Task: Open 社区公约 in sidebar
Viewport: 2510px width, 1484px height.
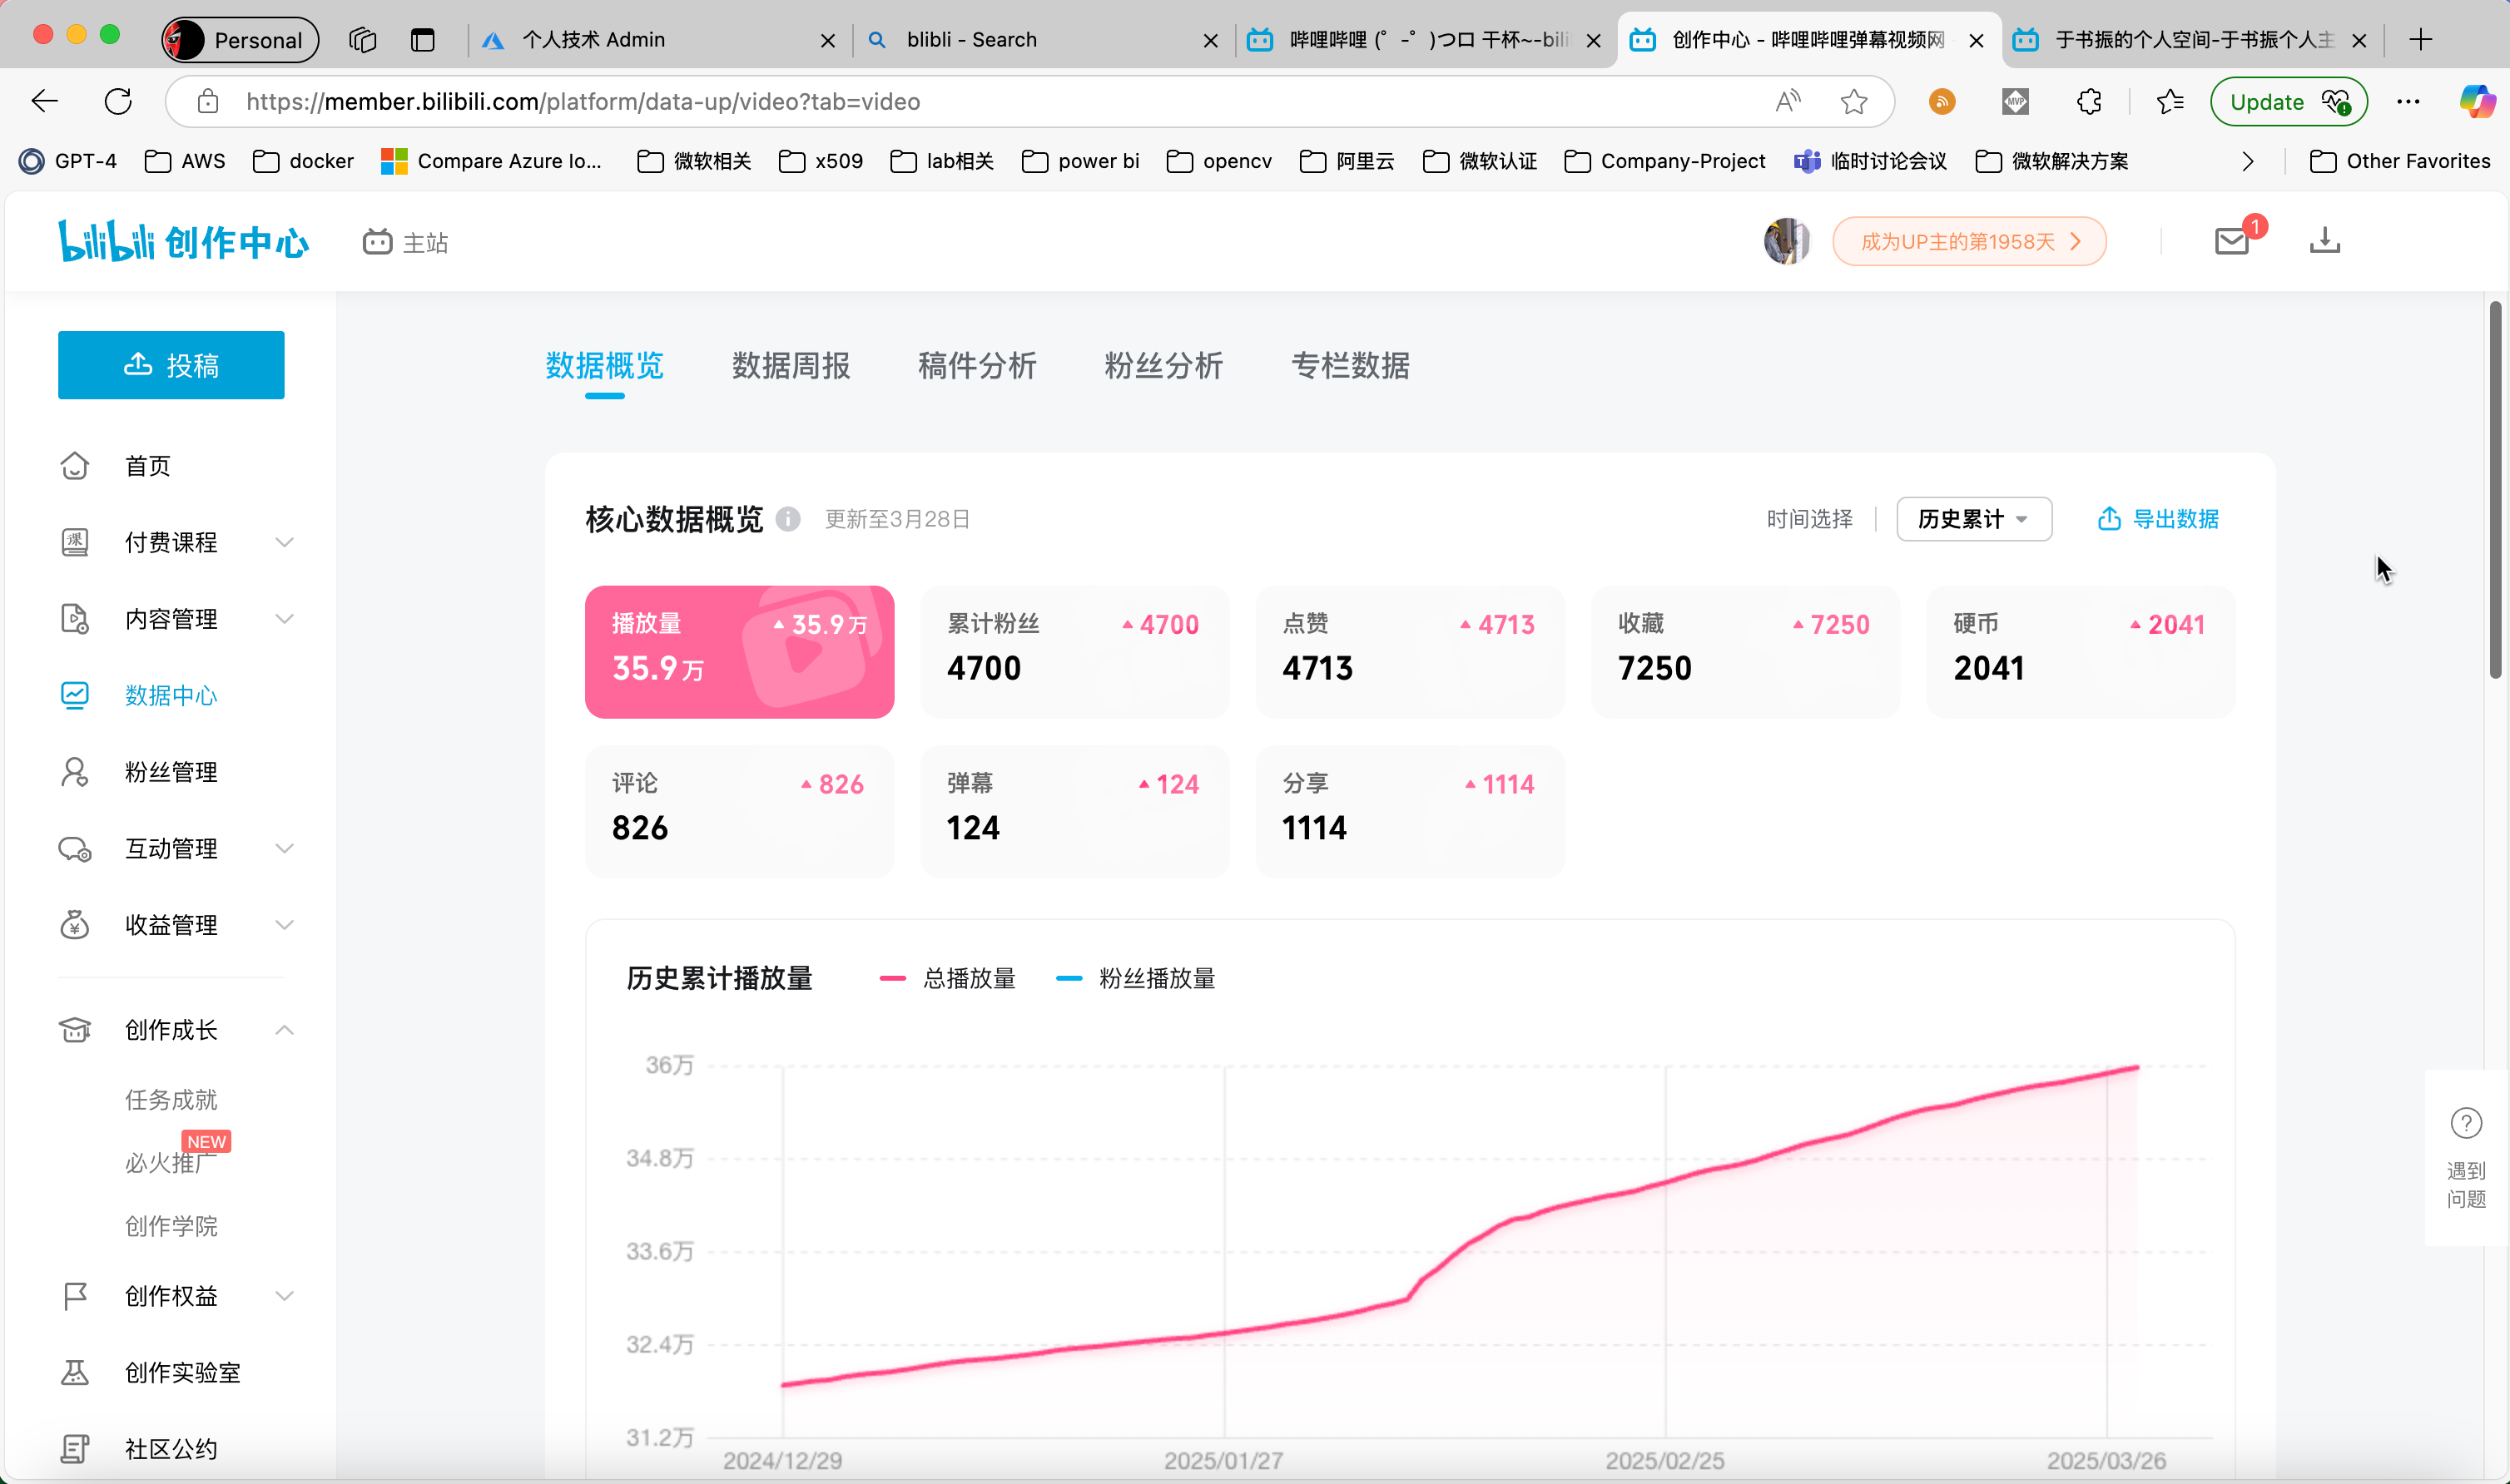Action: (x=171, y=1449)
